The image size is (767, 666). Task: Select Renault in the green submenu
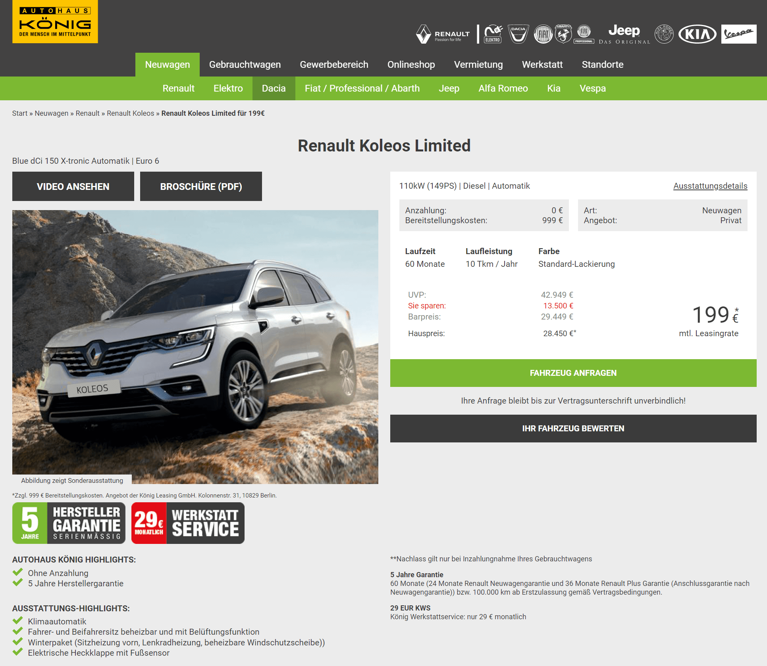click(179, 88)
